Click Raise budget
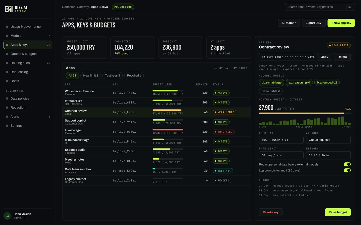Viewport: 361px width, 225px height. pos(338,212)
